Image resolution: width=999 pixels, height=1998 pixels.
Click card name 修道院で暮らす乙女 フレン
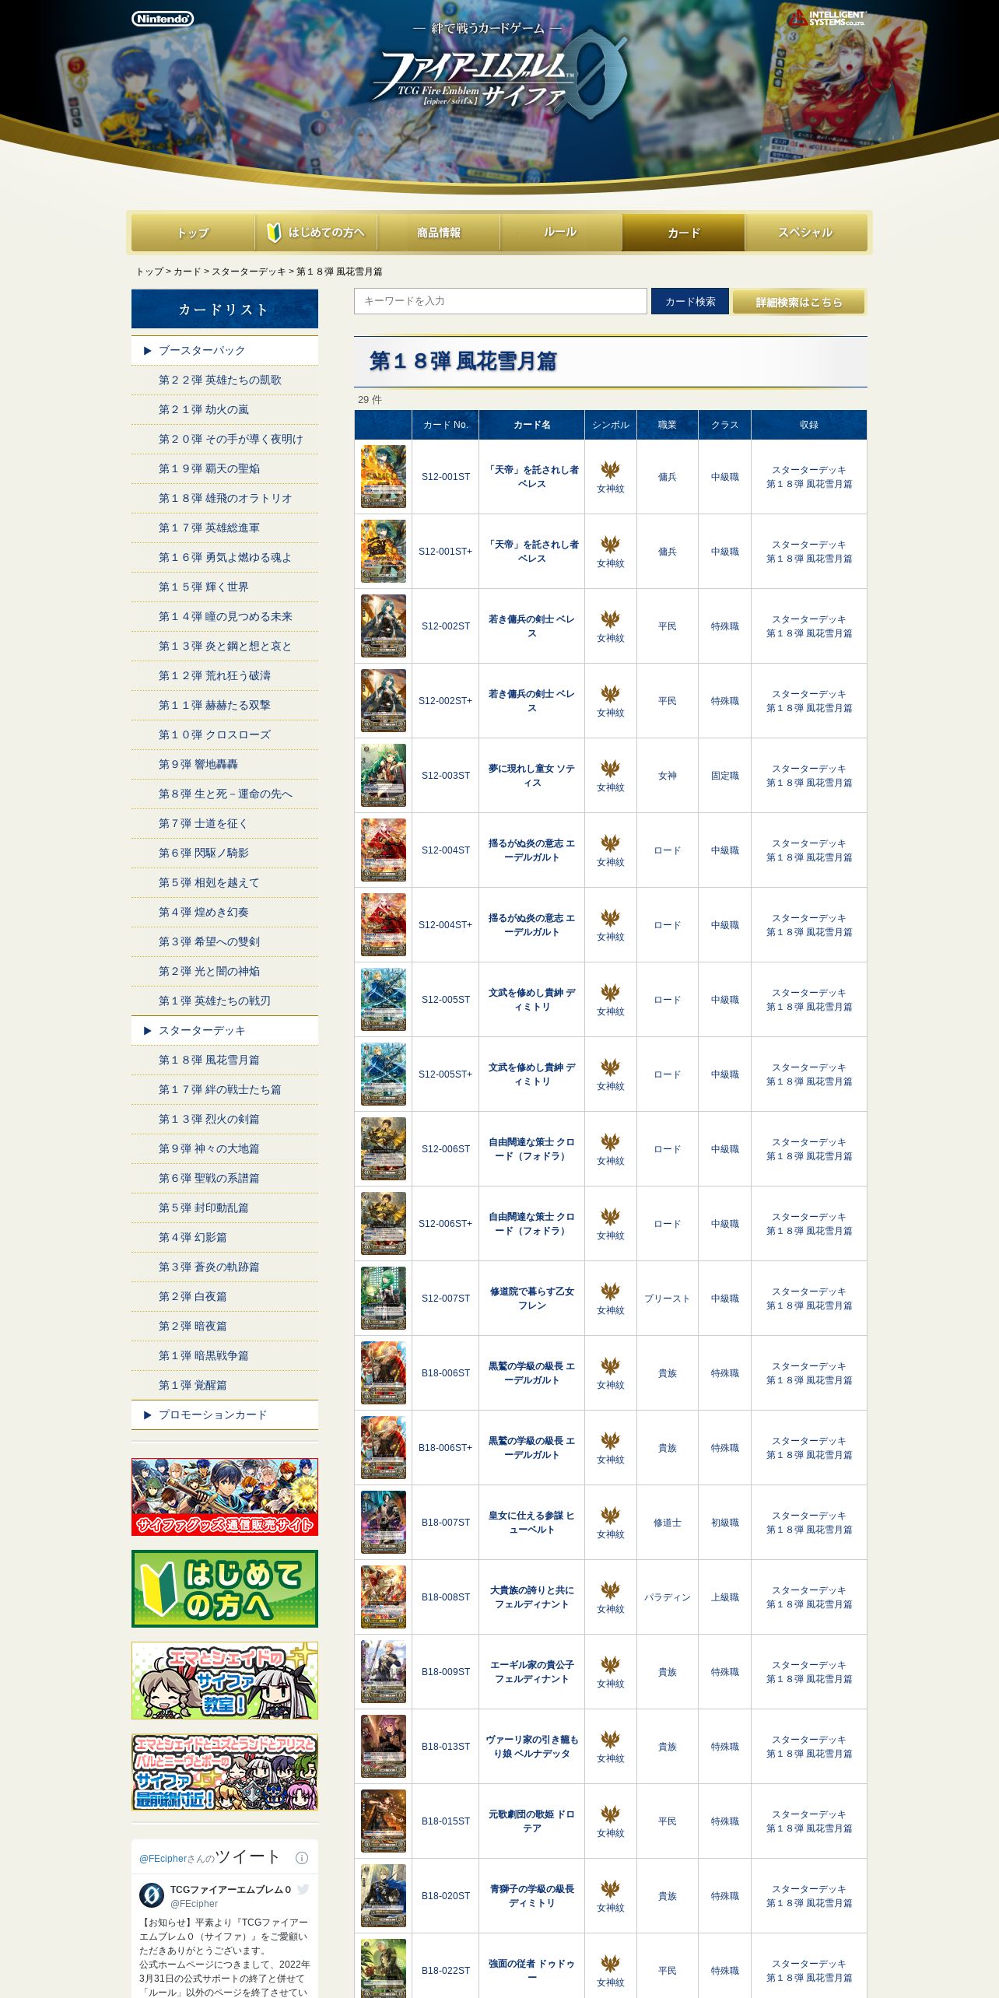(532, 1299)
